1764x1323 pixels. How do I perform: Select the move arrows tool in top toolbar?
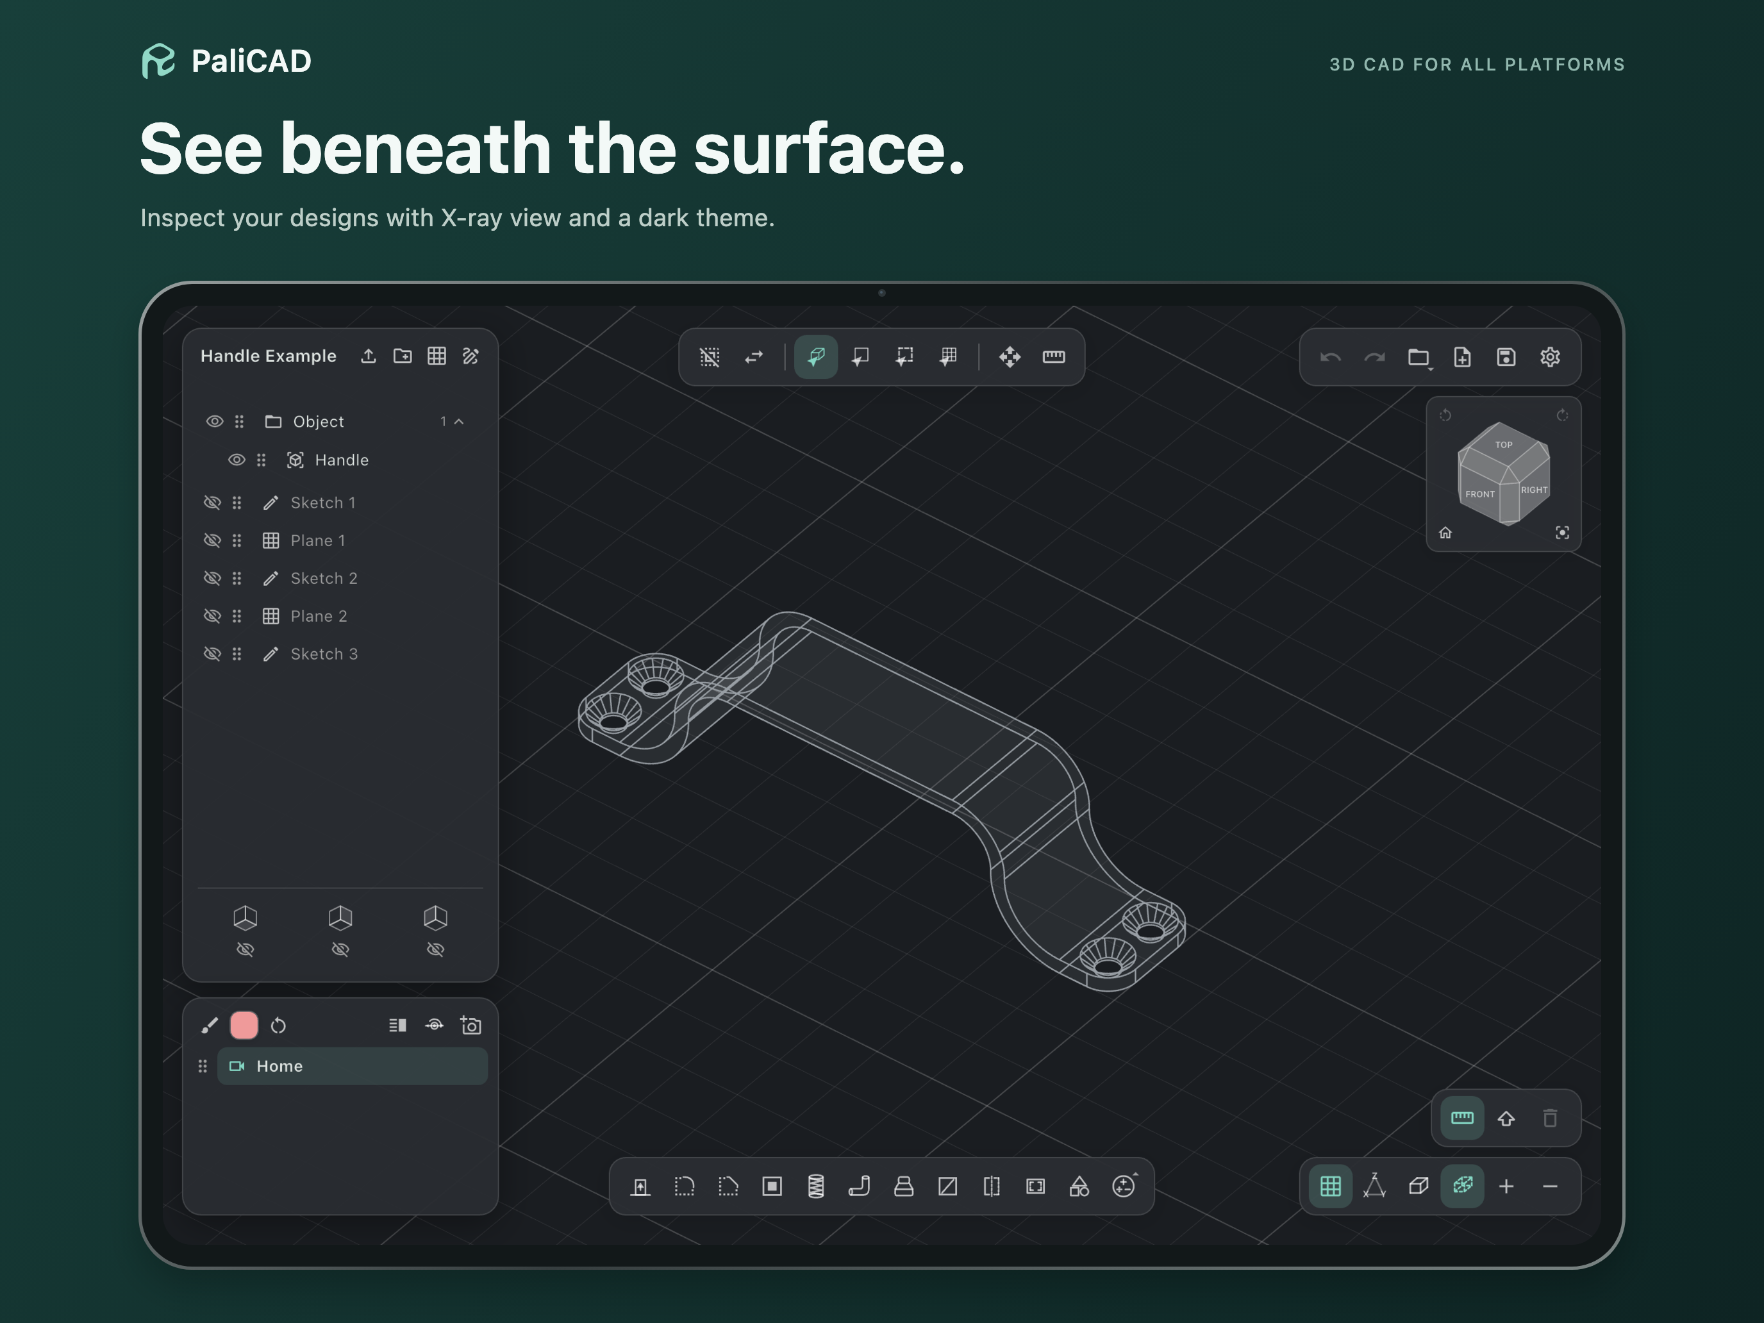coord(1010,356)
